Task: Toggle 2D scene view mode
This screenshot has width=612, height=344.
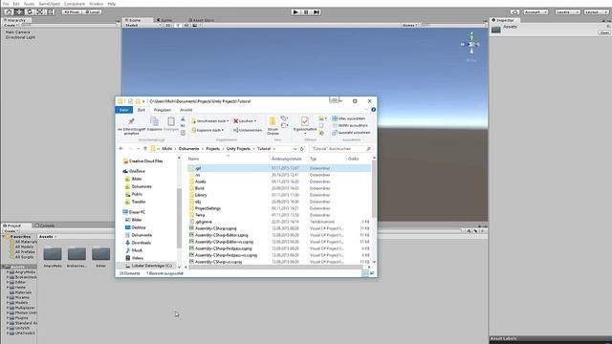Action: 168,26
